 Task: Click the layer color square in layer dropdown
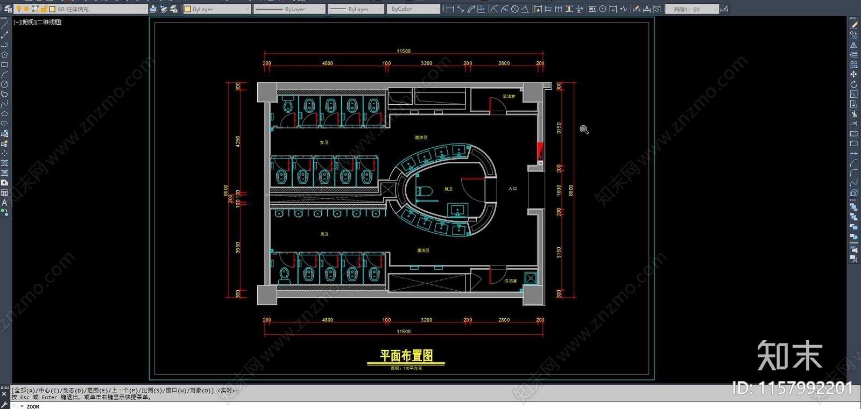pyautogui.click(x=52, y=9)
